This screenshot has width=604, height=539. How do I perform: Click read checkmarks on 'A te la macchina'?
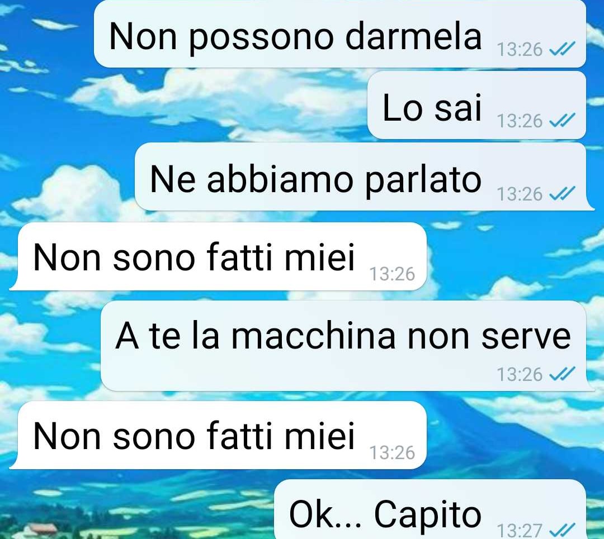click(x=562, y=374)
